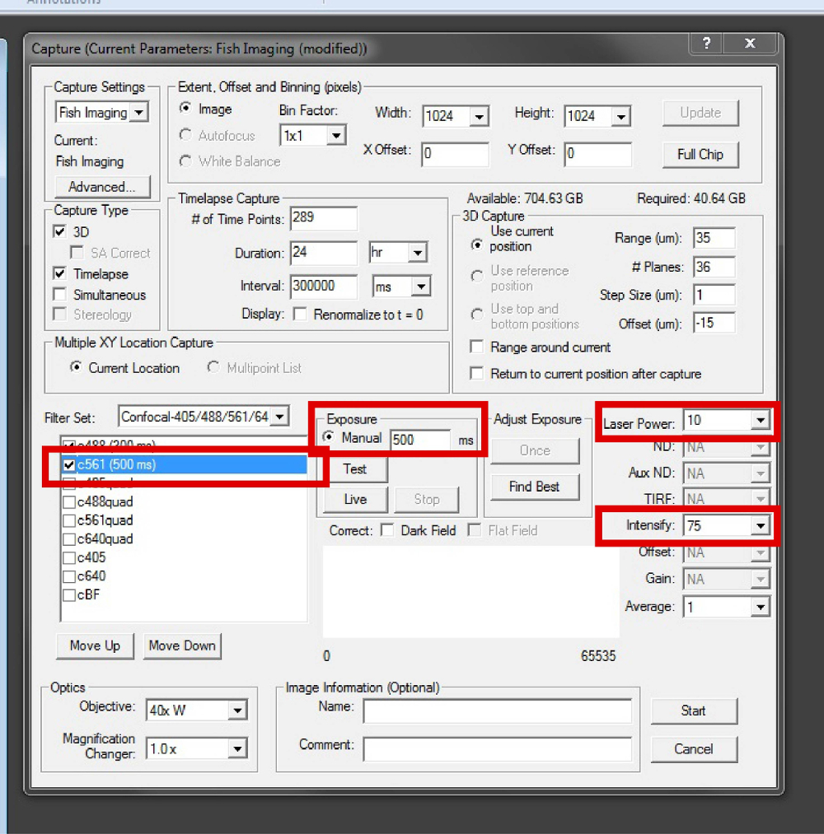Screen dimensions: 824x834
Task: Open the Filter Set combo box
Action: point(279,417)
